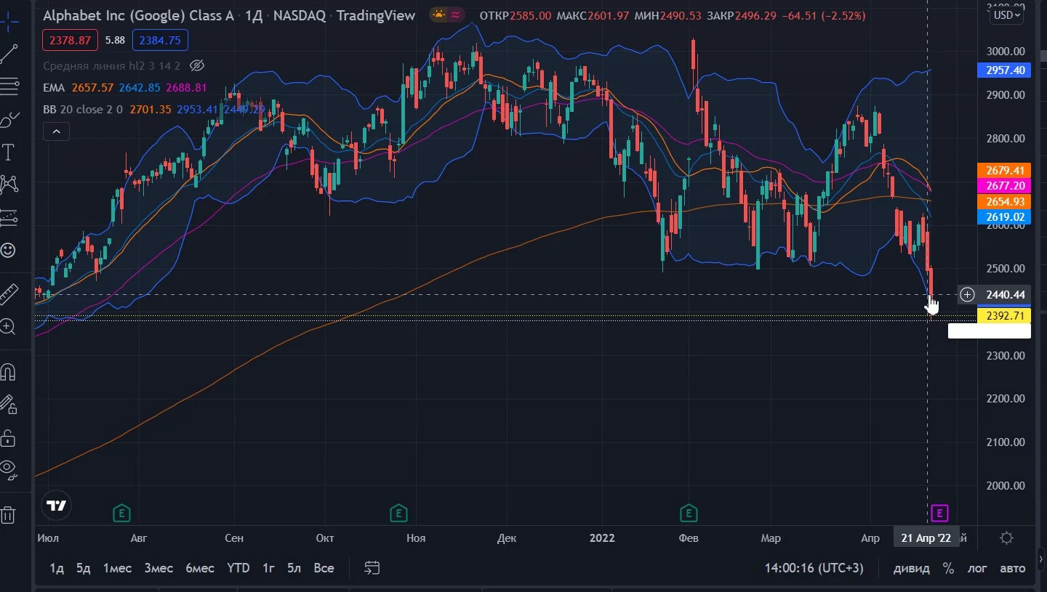The image size is (1047, 592).
Task: Click the red sell price 2378.87
Action: [71, 41]
